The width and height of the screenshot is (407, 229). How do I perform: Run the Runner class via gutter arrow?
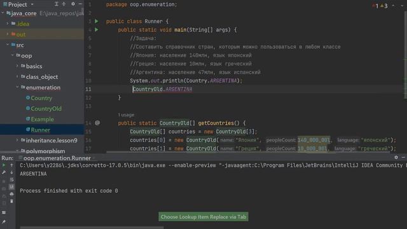tap(97, 21)
